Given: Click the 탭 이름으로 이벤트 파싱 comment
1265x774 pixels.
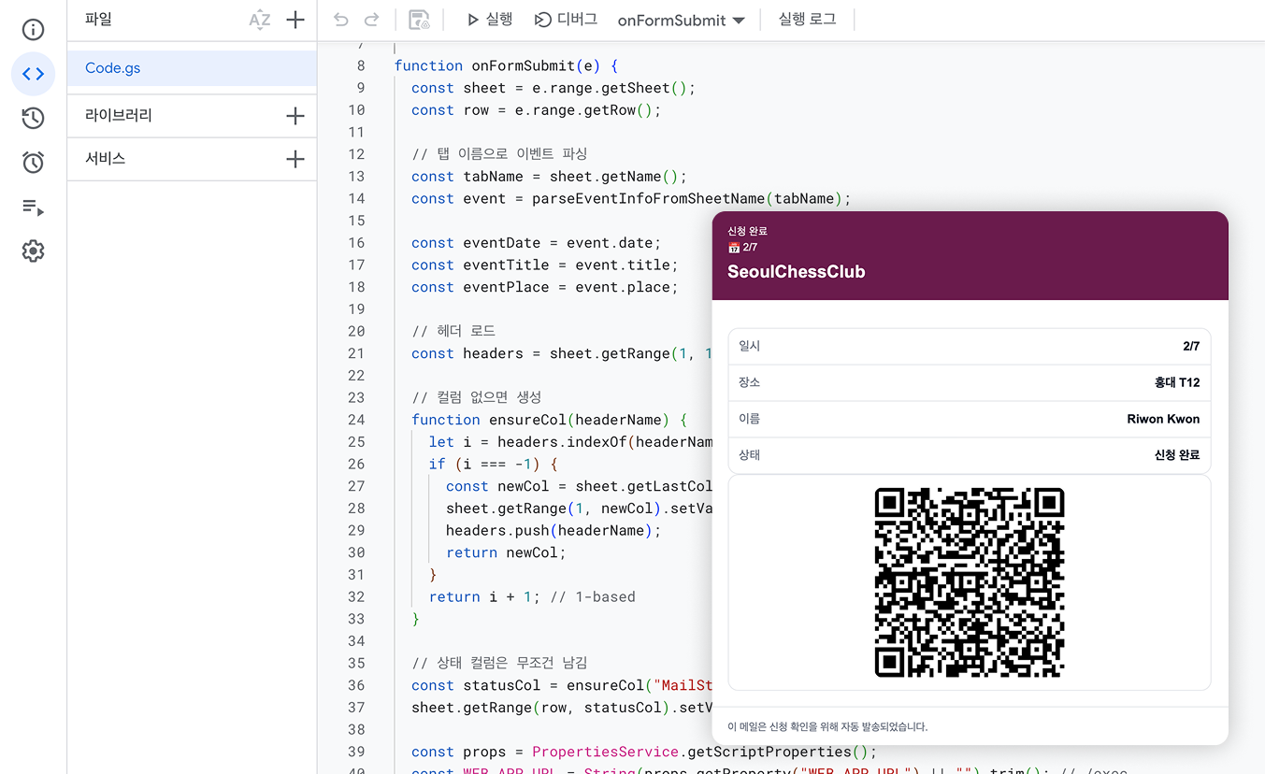Looking at the screenshot, I should 499,154.
